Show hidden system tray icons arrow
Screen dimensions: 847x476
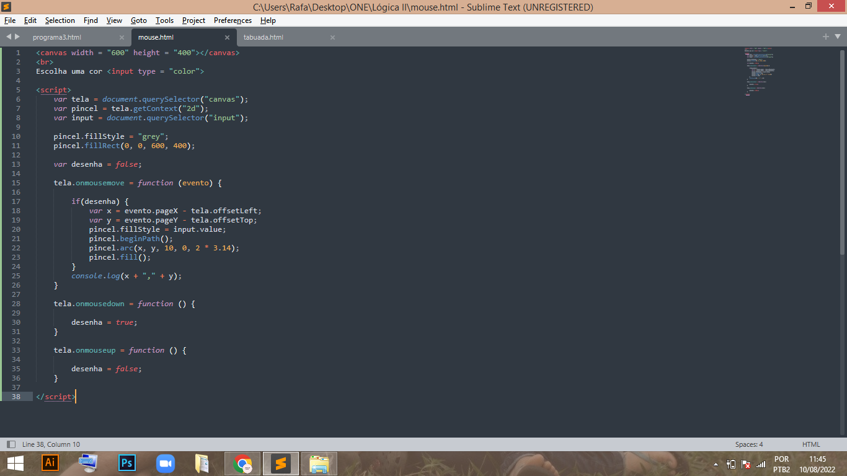click(716, 464)
